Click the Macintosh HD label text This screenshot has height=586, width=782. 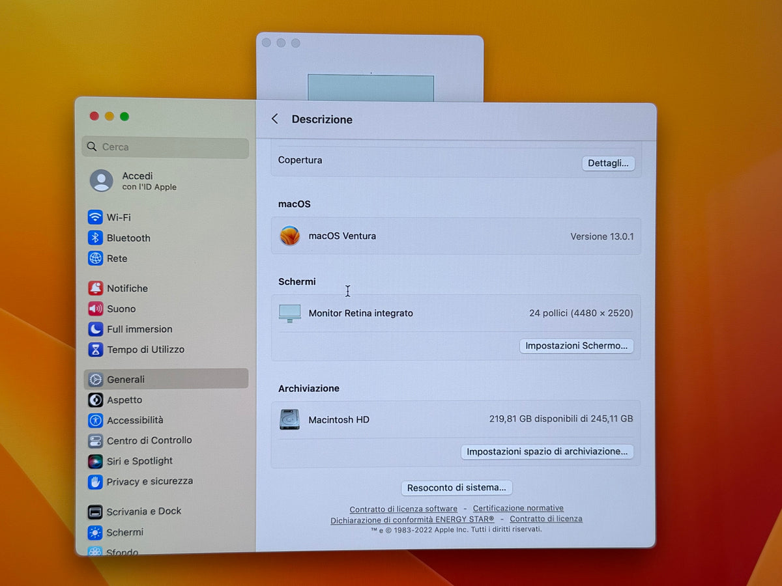coord(339,420)
